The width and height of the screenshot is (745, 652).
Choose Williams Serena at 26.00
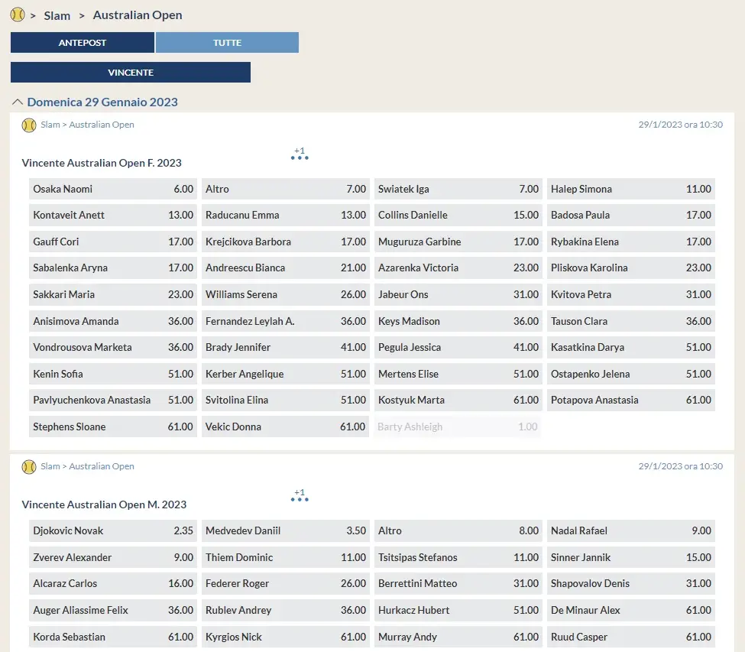[286, 294]
